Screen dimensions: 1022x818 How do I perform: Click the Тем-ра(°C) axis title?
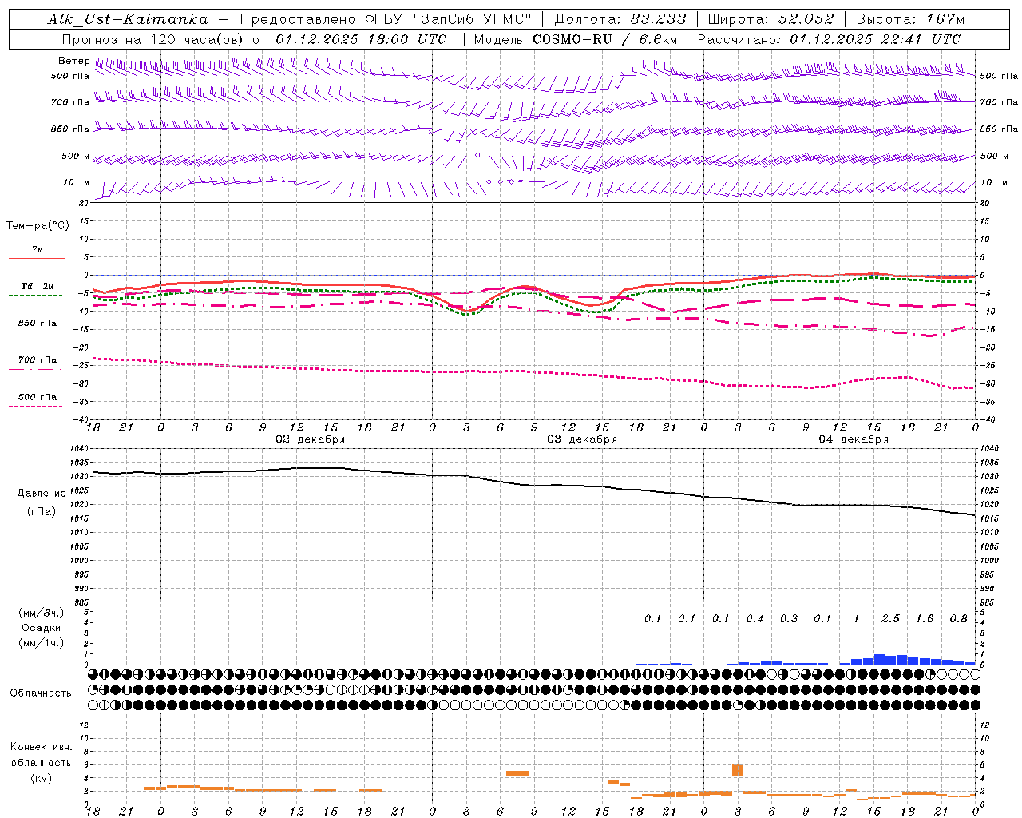(38, 226)
